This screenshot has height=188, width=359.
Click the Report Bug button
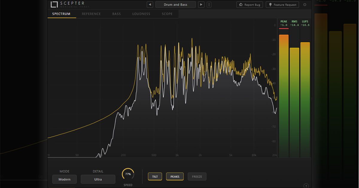tap(250, 5)
